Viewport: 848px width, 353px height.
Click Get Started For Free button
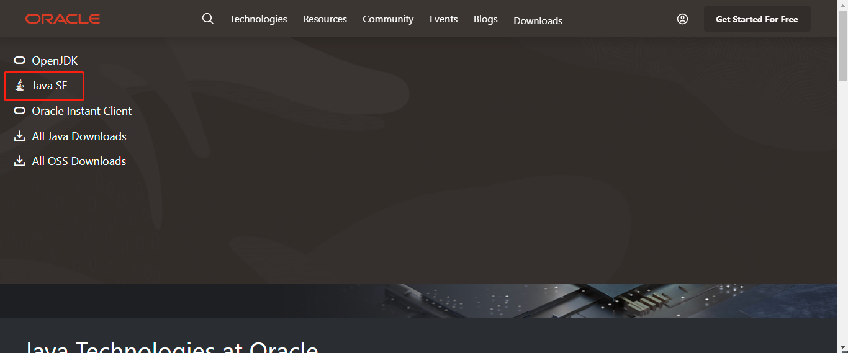(757, 19)
